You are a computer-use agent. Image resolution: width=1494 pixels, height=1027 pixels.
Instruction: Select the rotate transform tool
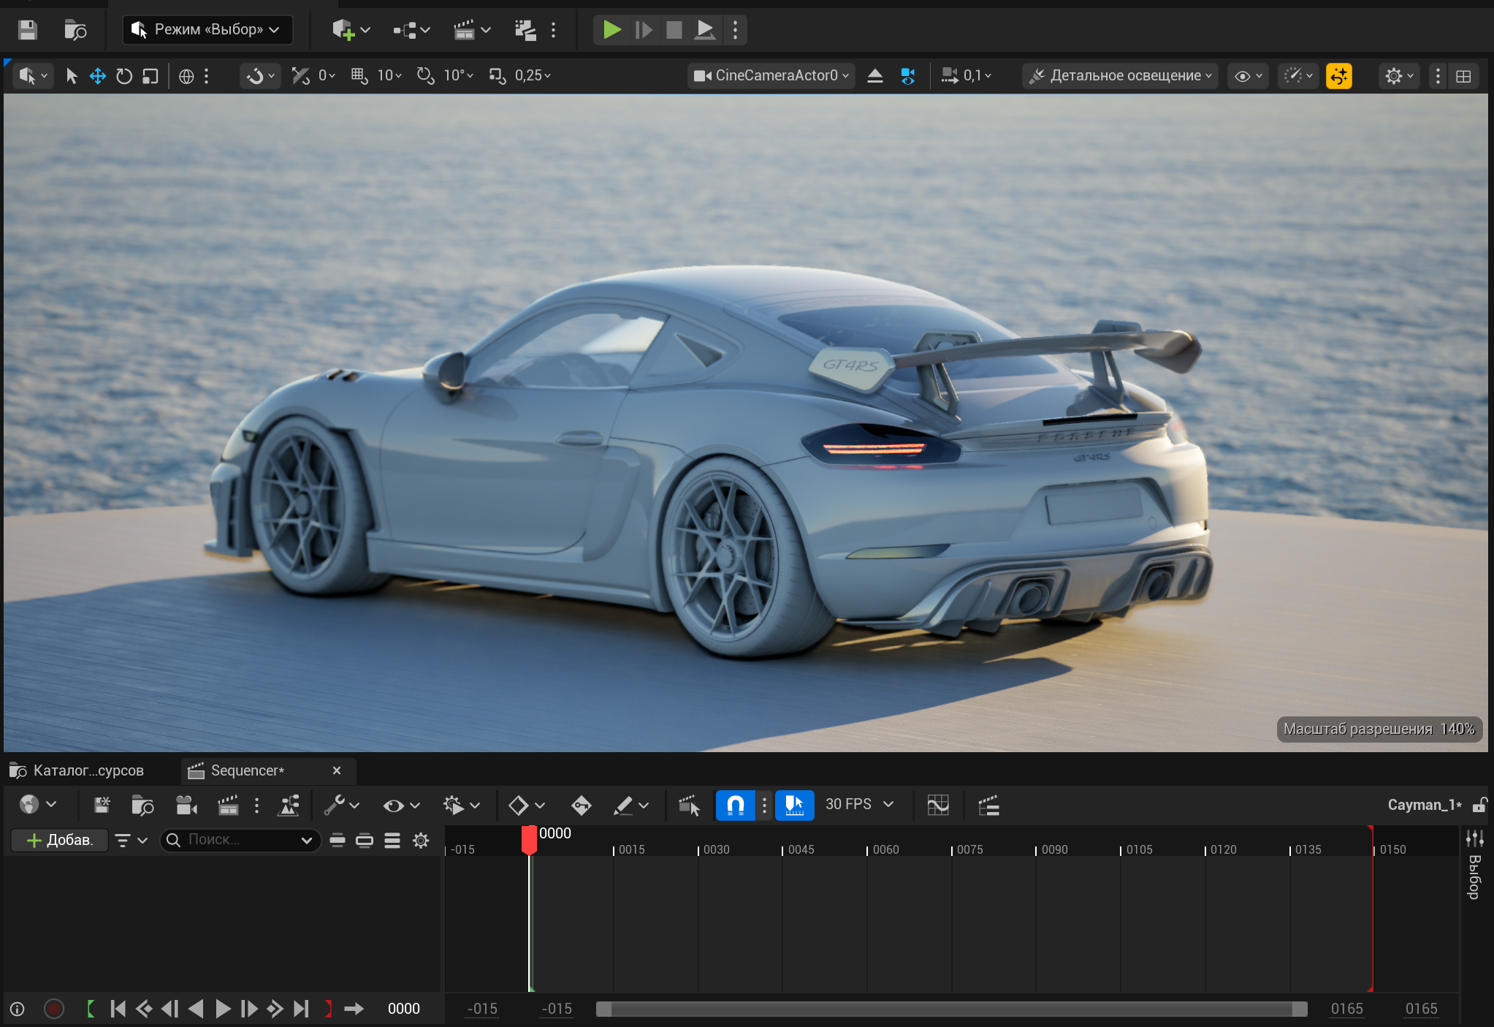click(124, 76)
